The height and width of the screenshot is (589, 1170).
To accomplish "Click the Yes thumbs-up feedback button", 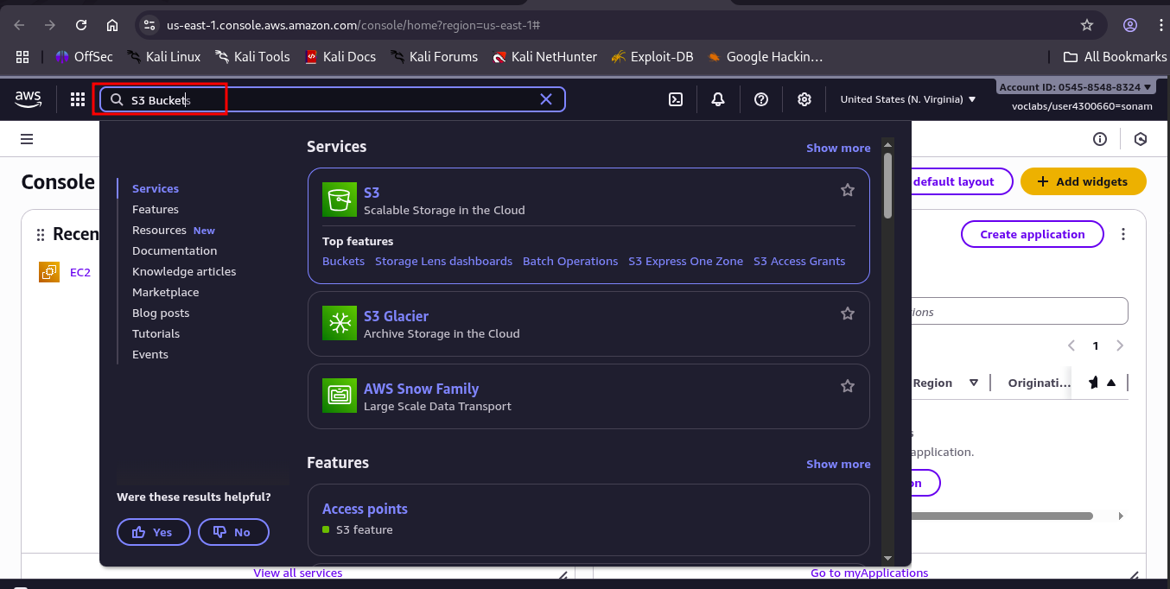I will click(153, 532).
